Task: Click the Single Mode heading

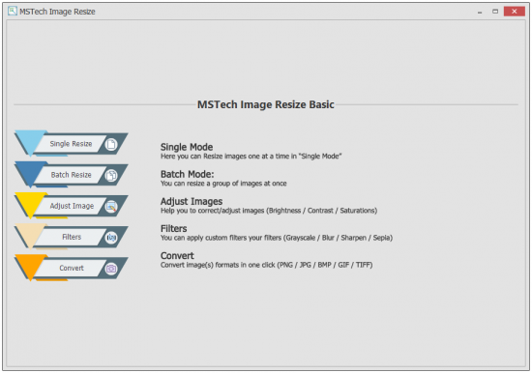Action: click(187, 147)
